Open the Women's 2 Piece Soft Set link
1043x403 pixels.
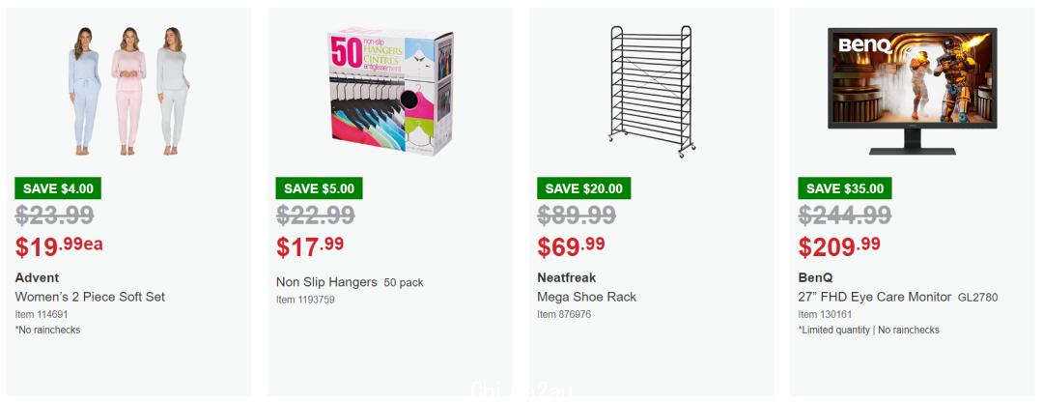(x=90, y=297)
